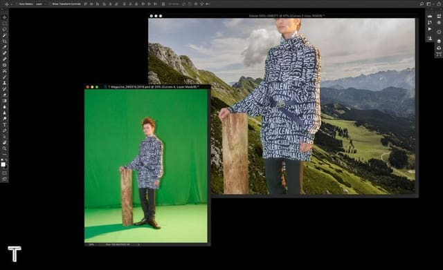Select the Eyedropper tool
Screen dimensions: 443x270
tap(5, 47)
